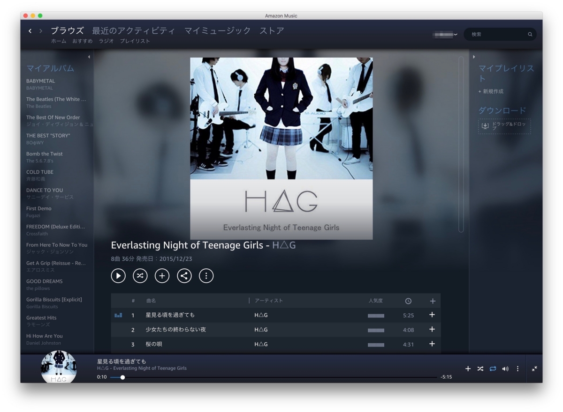563x412 pixels.
Task: Open the First Demo album
Action: click(39, 209)
